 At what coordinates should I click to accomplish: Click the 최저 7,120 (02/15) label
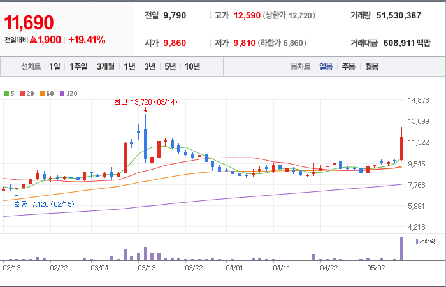(45, 204)
